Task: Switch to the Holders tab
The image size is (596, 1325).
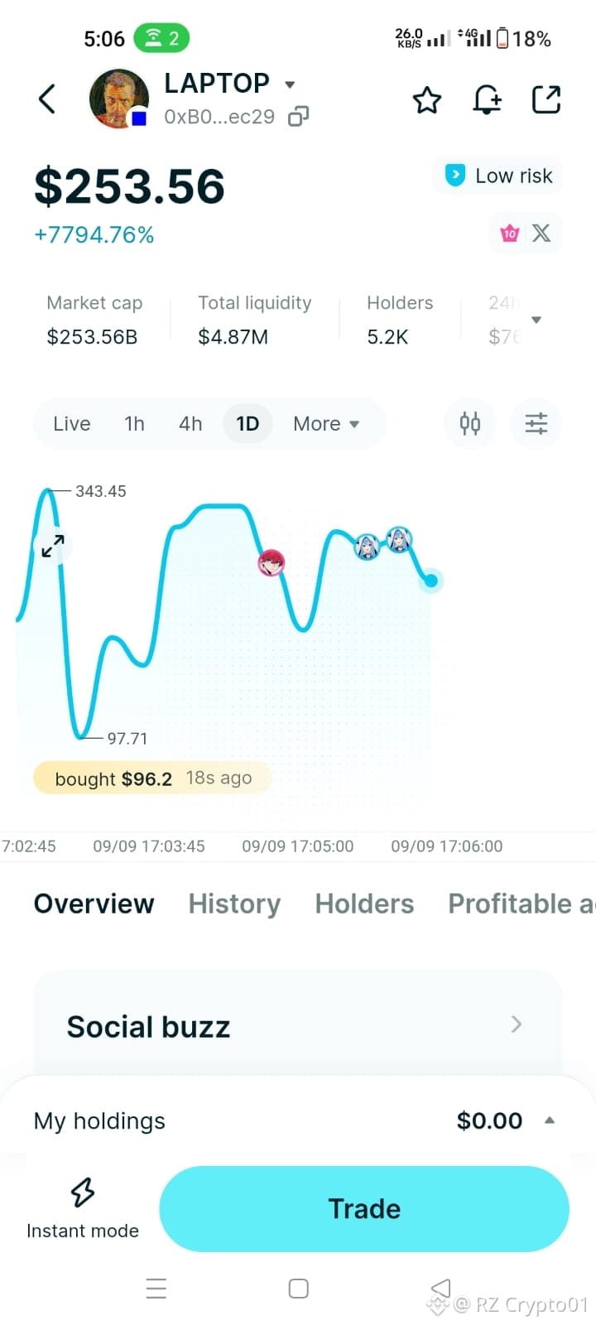Action: [x=364, y=903]
